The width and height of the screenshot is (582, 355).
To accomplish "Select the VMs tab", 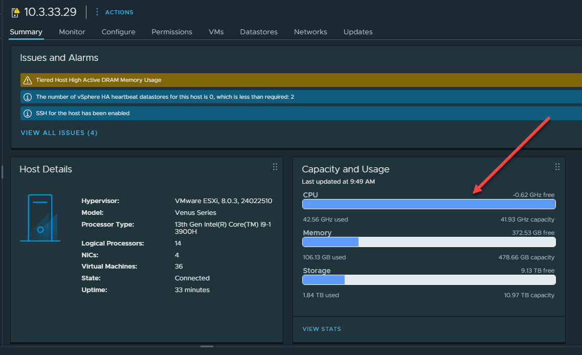I will [216, 32].
